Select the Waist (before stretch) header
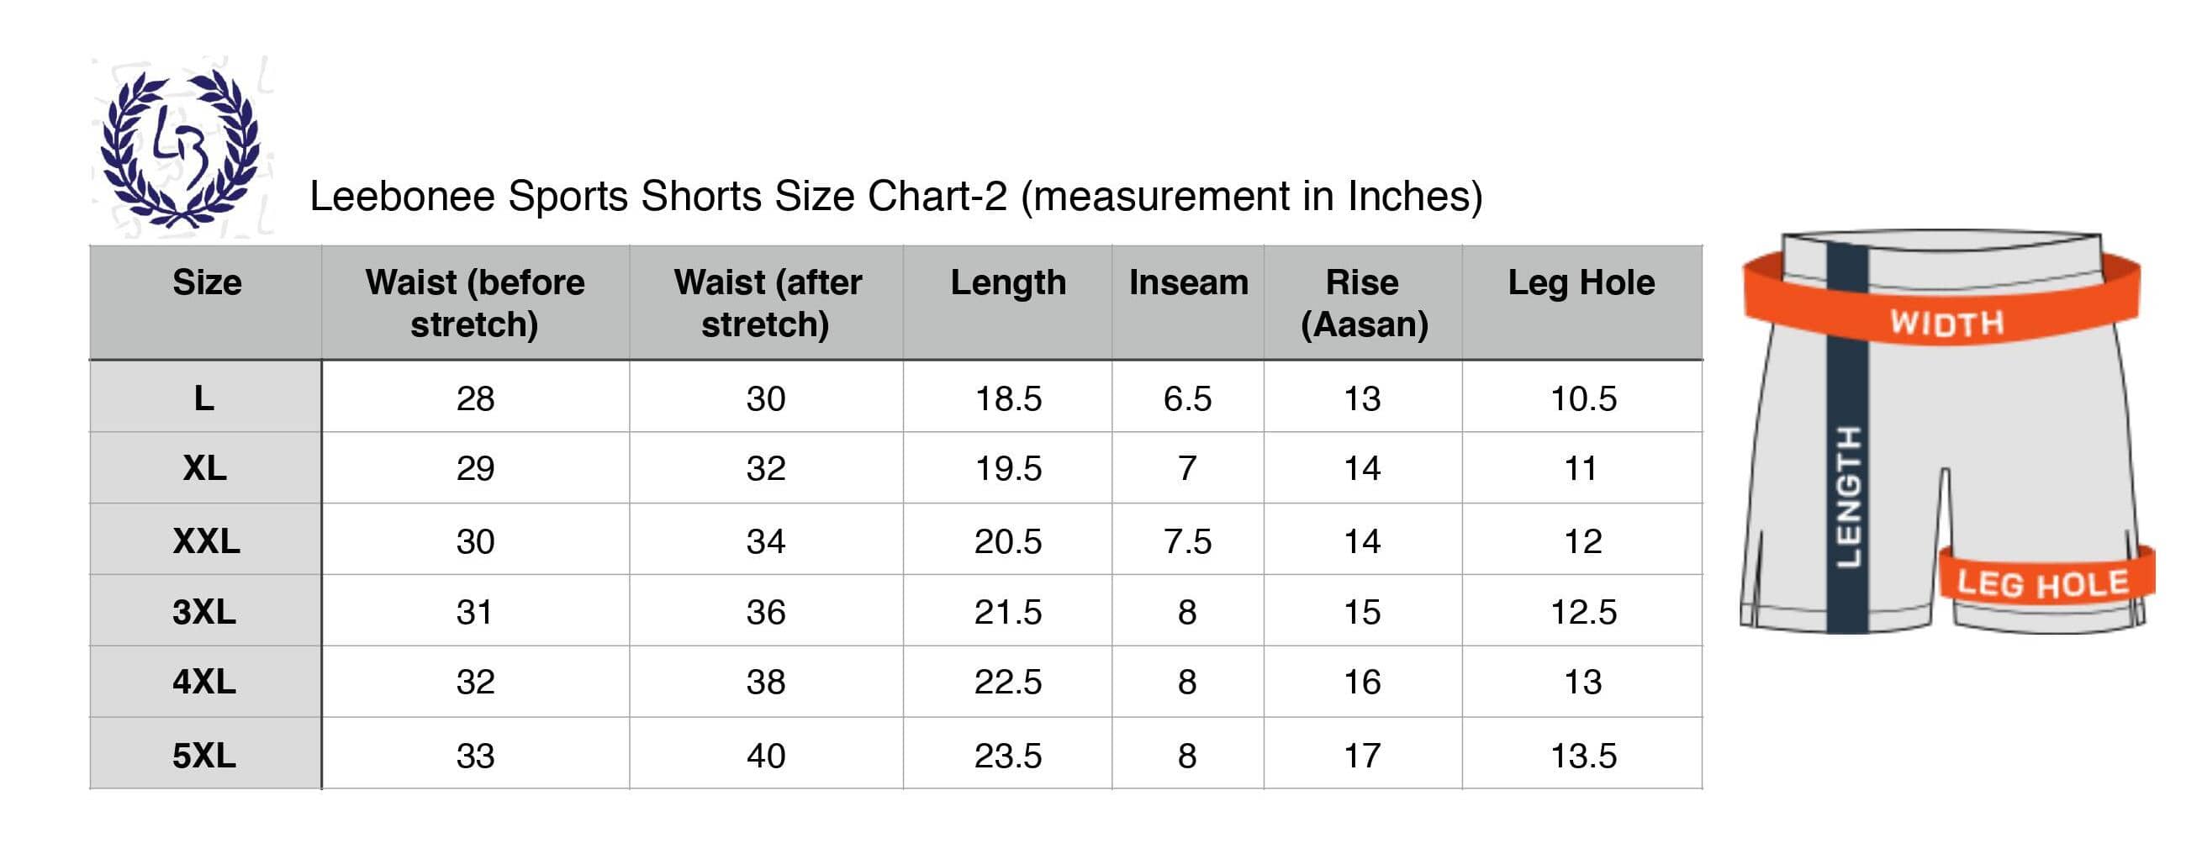Screen dimensions: 2202x854 coord(474,303)
